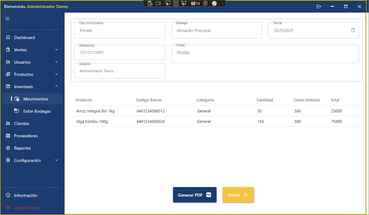Open the calendar picker in Fecha field

pyautogui.click(x=353, y=30)
